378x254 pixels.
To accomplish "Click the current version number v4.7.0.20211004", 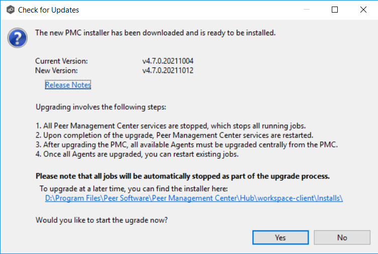I will [x=168, y=61].
